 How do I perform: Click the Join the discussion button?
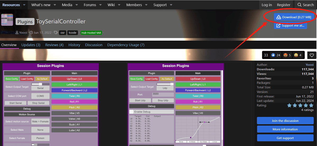[285, 121]
